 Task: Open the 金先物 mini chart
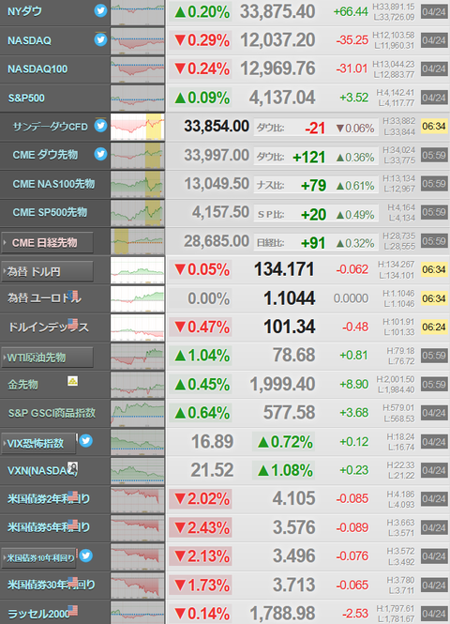pos(137,385)
